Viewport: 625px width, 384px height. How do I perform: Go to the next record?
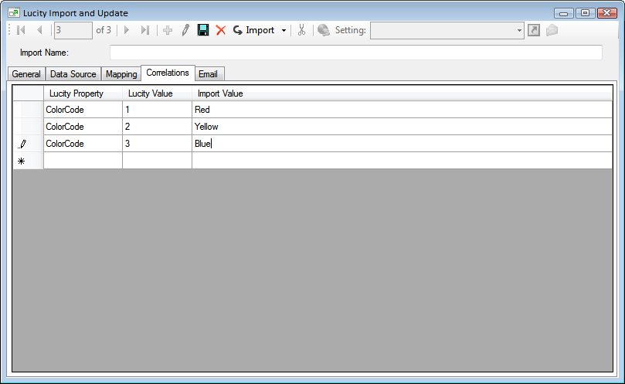(127, 30)
